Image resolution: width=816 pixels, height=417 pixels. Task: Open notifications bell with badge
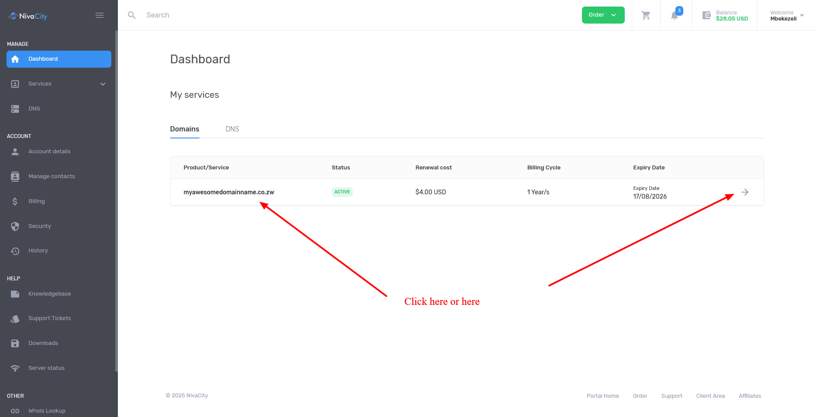coord(675,15)
